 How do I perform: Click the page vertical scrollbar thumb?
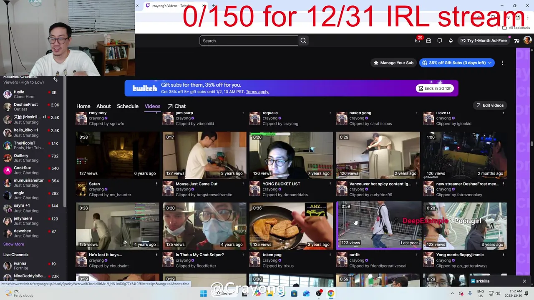(x=531, y=144)
